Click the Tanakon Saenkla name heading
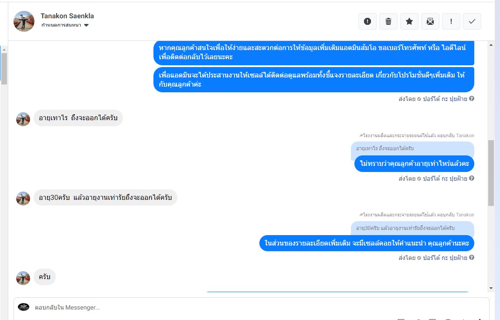The height and width of the screenshot is (320, 500). [x=67, y=16]
